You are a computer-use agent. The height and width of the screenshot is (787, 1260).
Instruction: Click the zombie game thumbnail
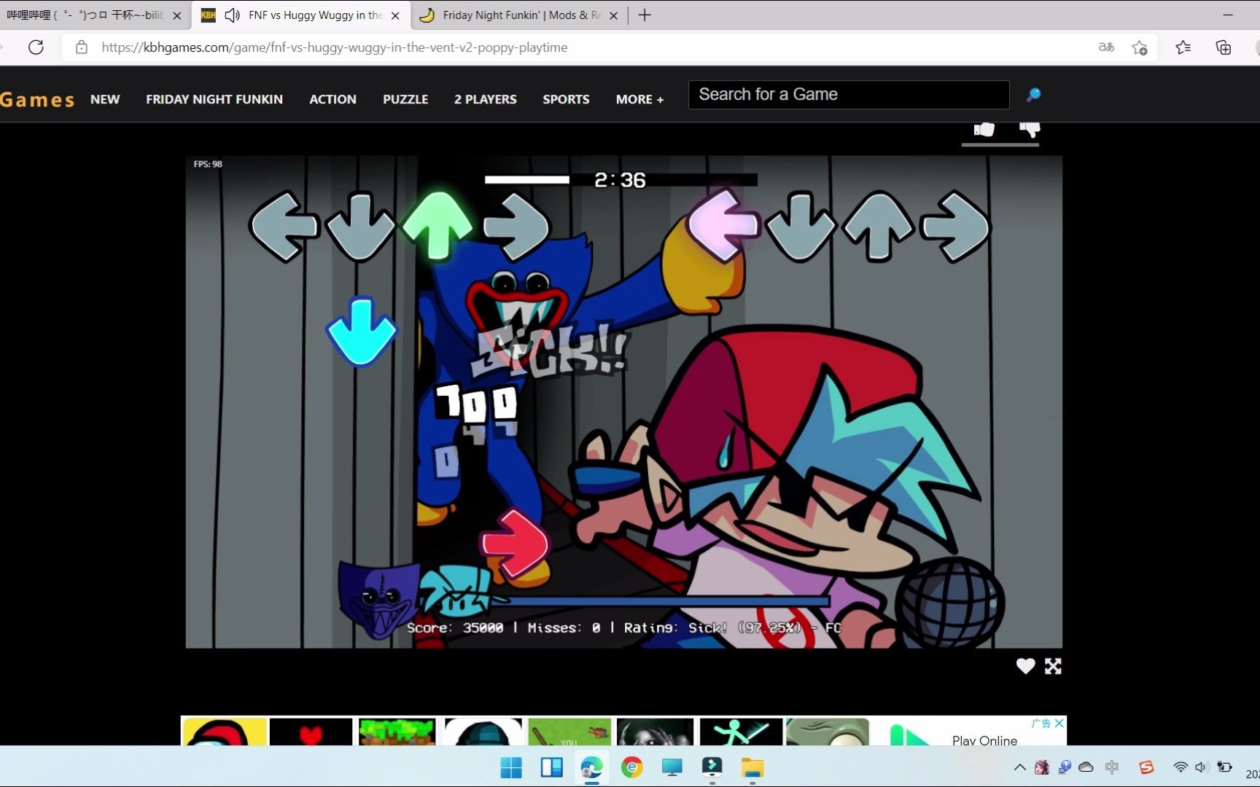tap(827, 732)
